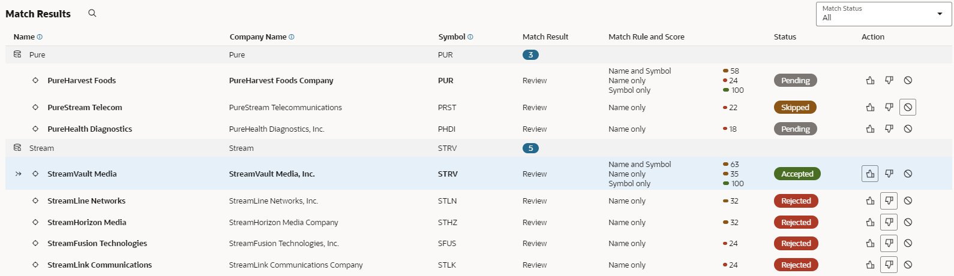The width and height of the screenshot is (954, 276).
Task: Skip the StreamLine Networks match
Action: [x=908, y=201]
